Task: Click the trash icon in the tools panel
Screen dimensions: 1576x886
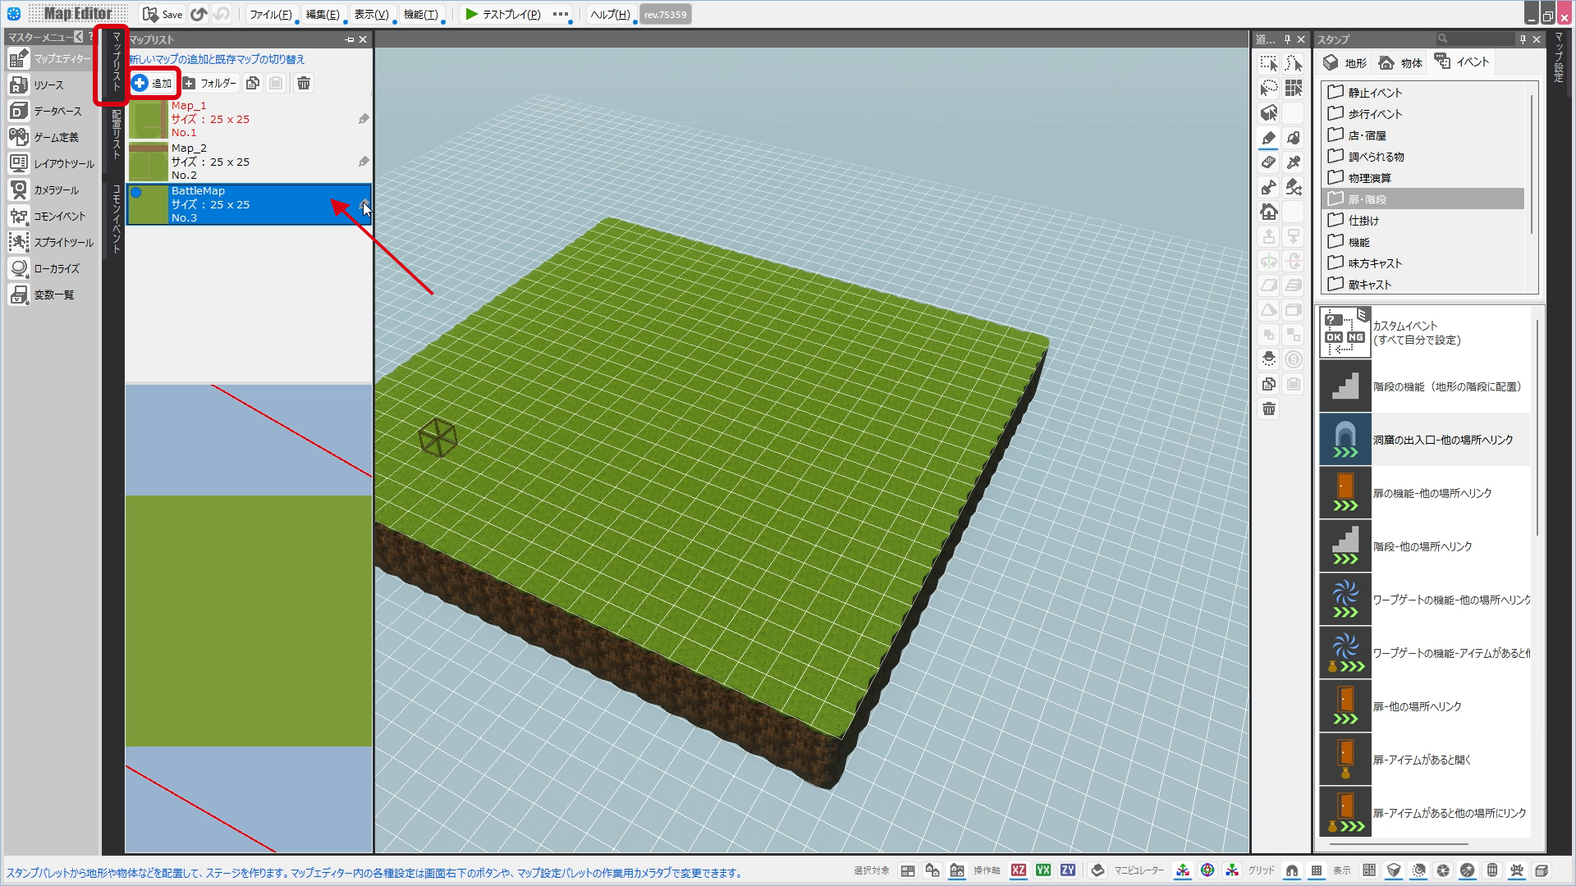Action: [1269, 409]
